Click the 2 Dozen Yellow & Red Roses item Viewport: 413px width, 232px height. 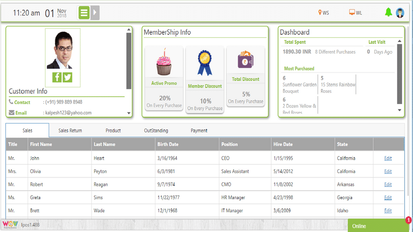pyautogui.click(x=299, y=109)
